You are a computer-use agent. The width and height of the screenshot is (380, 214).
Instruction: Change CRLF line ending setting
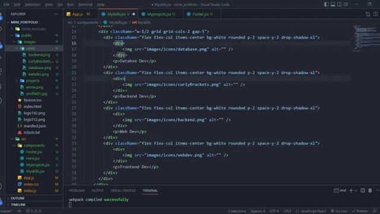287,211
